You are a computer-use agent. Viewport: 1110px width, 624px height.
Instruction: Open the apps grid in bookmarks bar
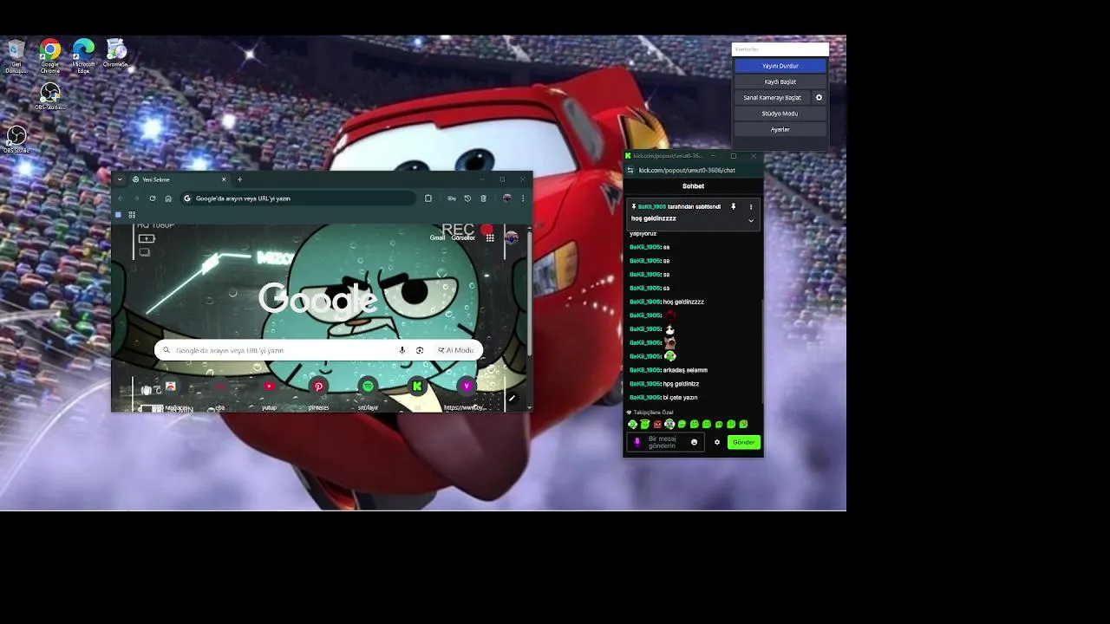coord(132,215)
